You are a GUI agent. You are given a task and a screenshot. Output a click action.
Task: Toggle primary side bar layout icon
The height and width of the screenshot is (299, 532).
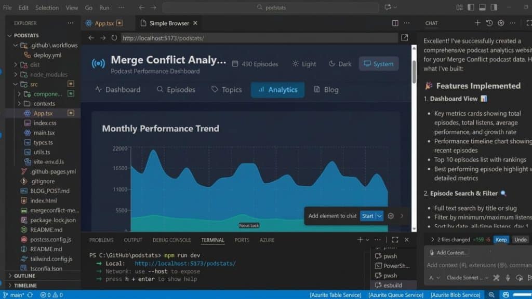[x=471, y=7]
